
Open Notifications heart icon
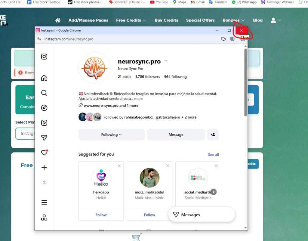[x=44, y=153]
